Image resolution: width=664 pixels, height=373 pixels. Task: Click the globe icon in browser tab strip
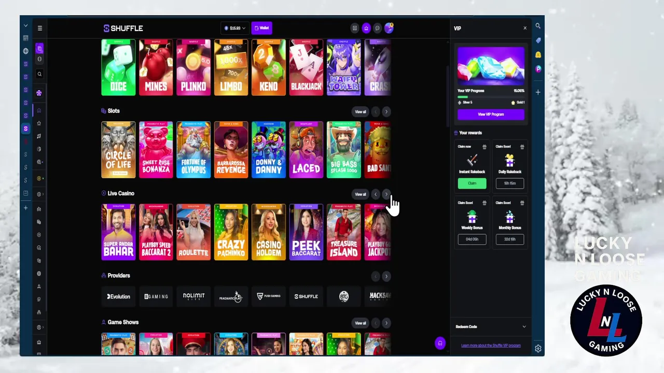pyautogui.click(x=25, y=51)
